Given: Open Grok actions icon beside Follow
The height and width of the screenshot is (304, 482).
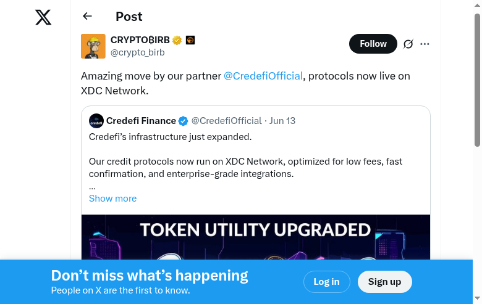Looking at the screenshot, I should pos(408,44).
